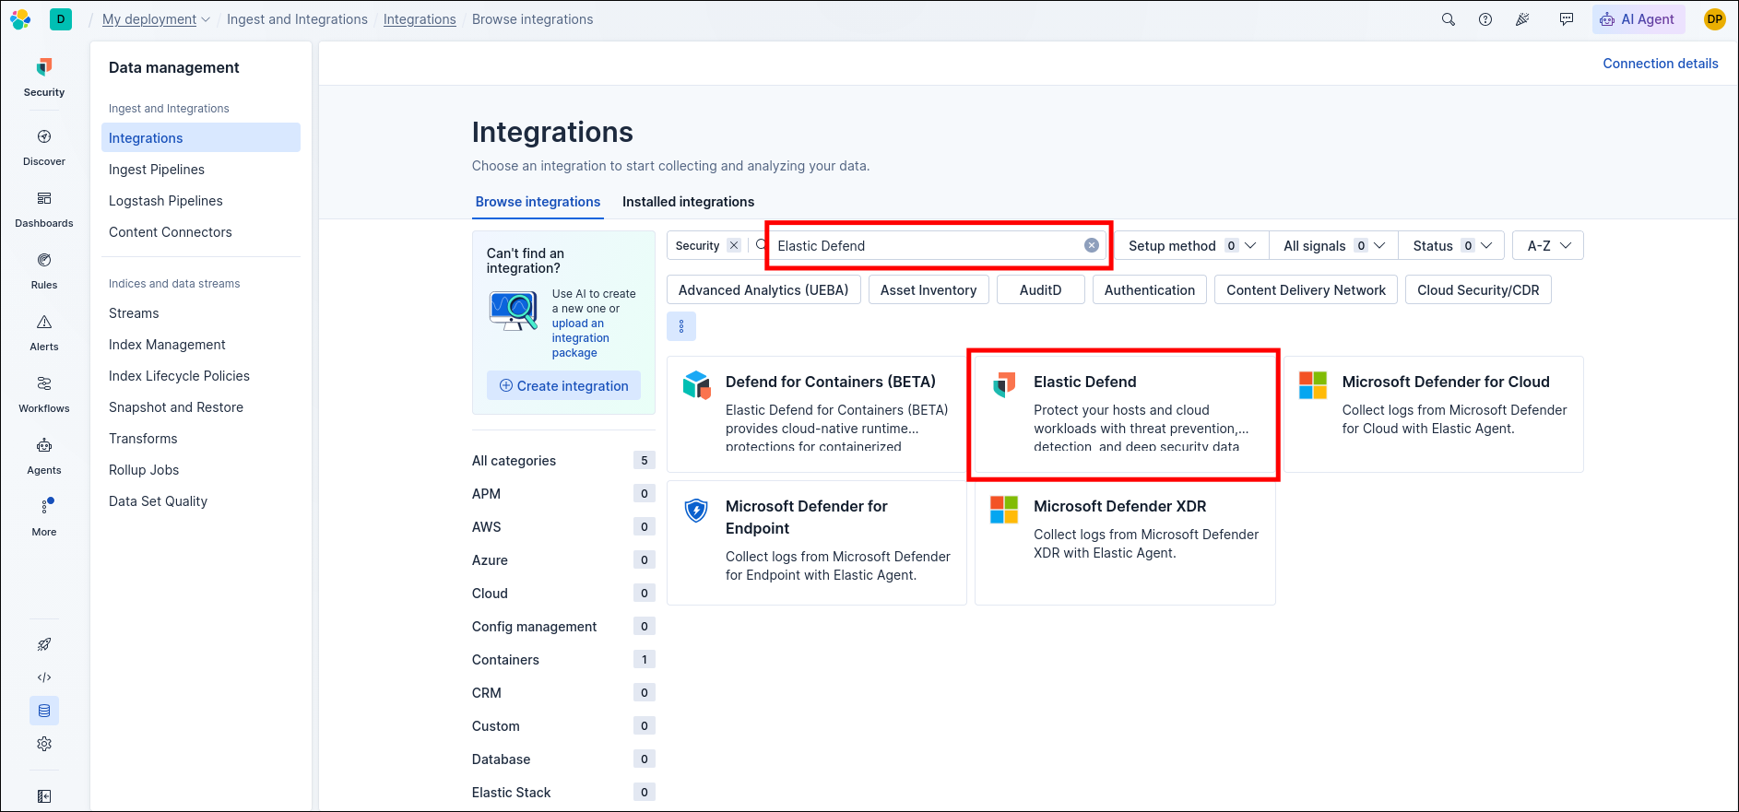Select Ingest Pipelines in Data management menu
The image size is (1739, 812).
click(x=157, y=170)
